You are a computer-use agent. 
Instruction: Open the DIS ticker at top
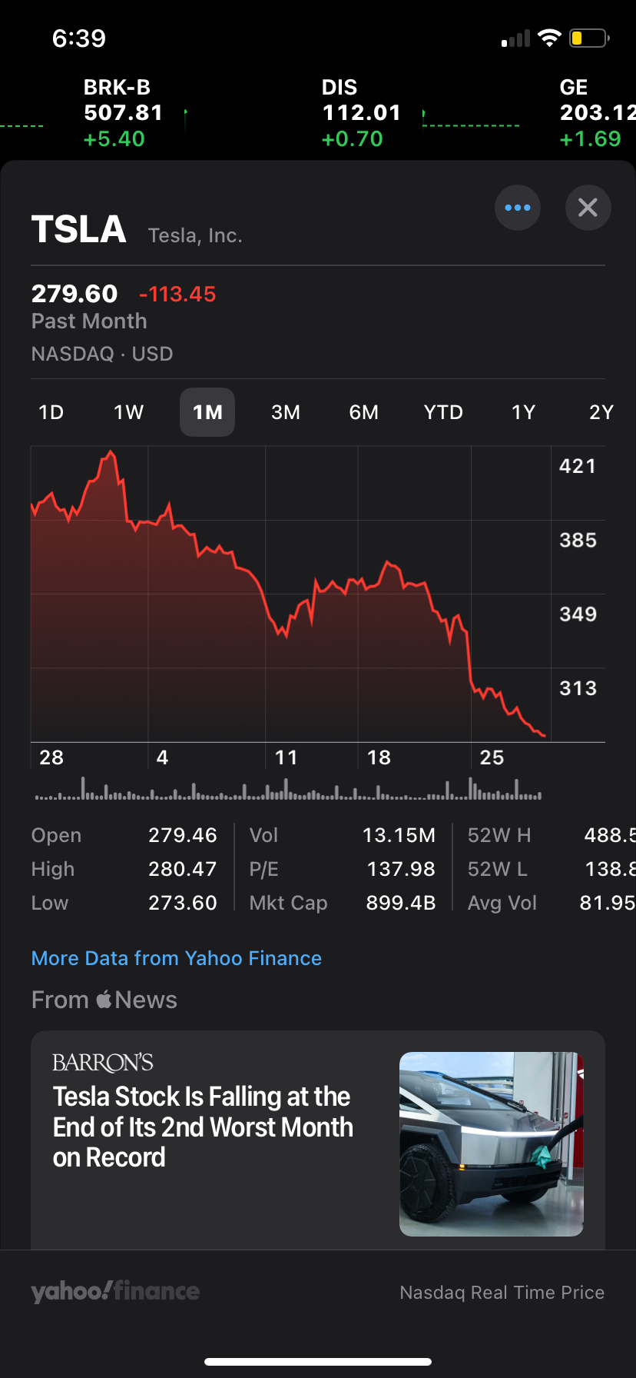pyautogui.click(x=361, y=113)
